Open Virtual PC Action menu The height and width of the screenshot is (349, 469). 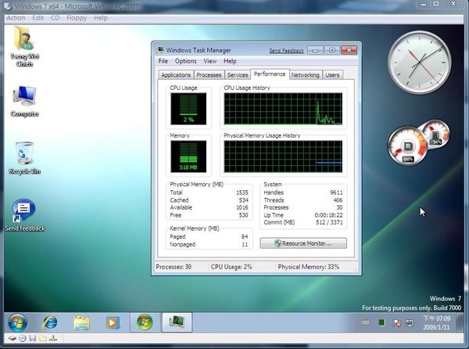16,18
